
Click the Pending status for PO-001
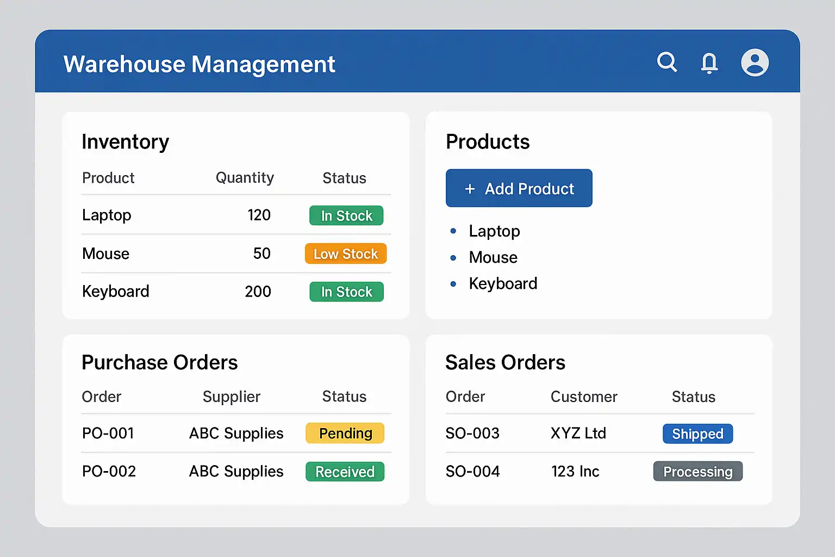point(345,434)
